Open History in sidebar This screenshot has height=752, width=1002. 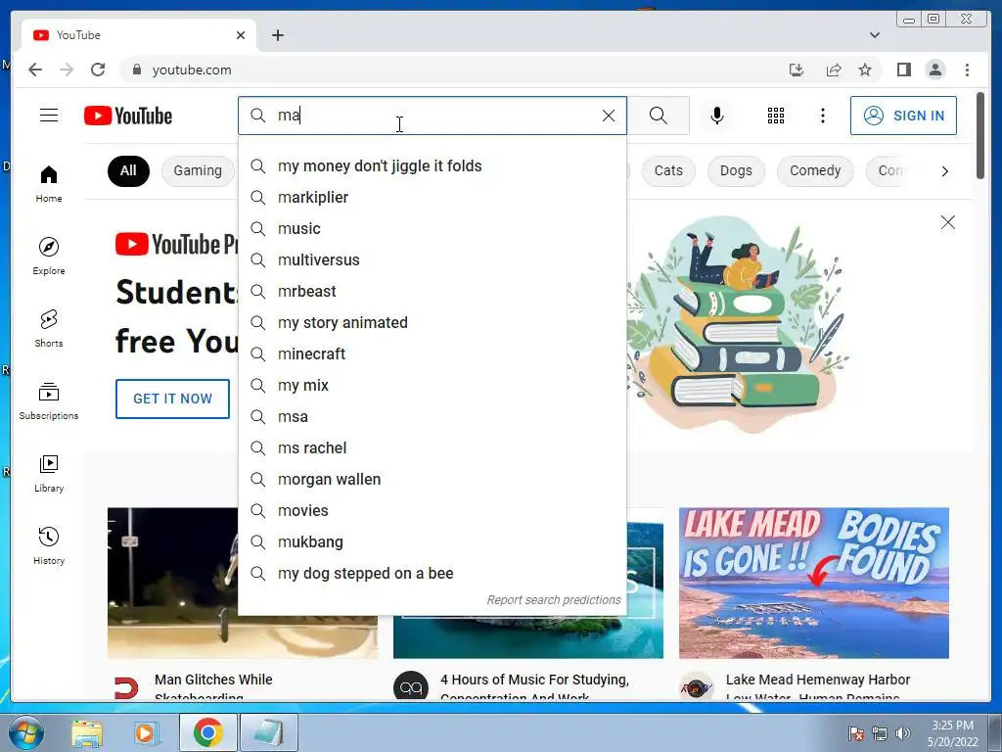[x=49, y=545]
